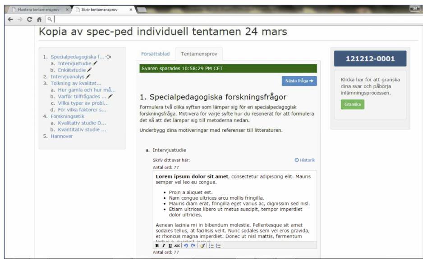Click the pencil icon beside Intervjustudie
The height and width of the screenshot is (259, 423).
click(95, 63)
